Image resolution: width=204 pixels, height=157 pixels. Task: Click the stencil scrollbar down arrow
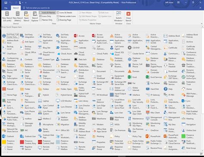(203, 151)
